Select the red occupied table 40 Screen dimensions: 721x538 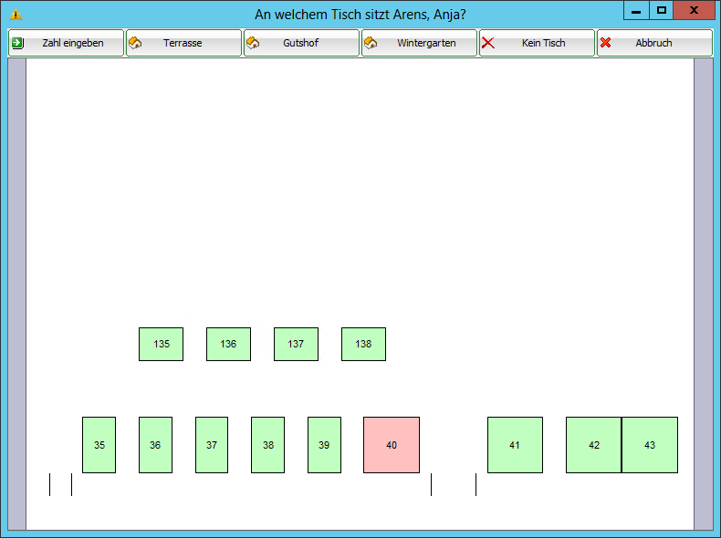click(x=392, y=445)
